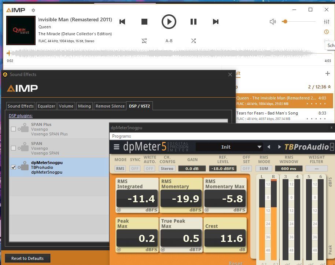Image resolution: width=335 pixels, height=265 pixels.
Task: Disable the dpMeter5nogpu plugin checkbox
Action: tap(14, 167)
